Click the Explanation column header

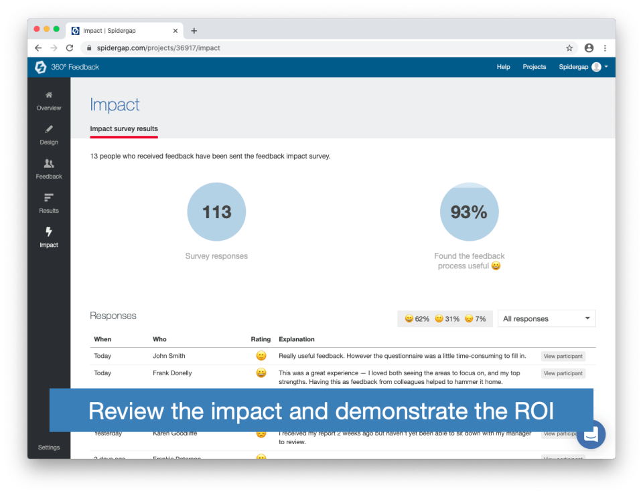click(297, 339)
